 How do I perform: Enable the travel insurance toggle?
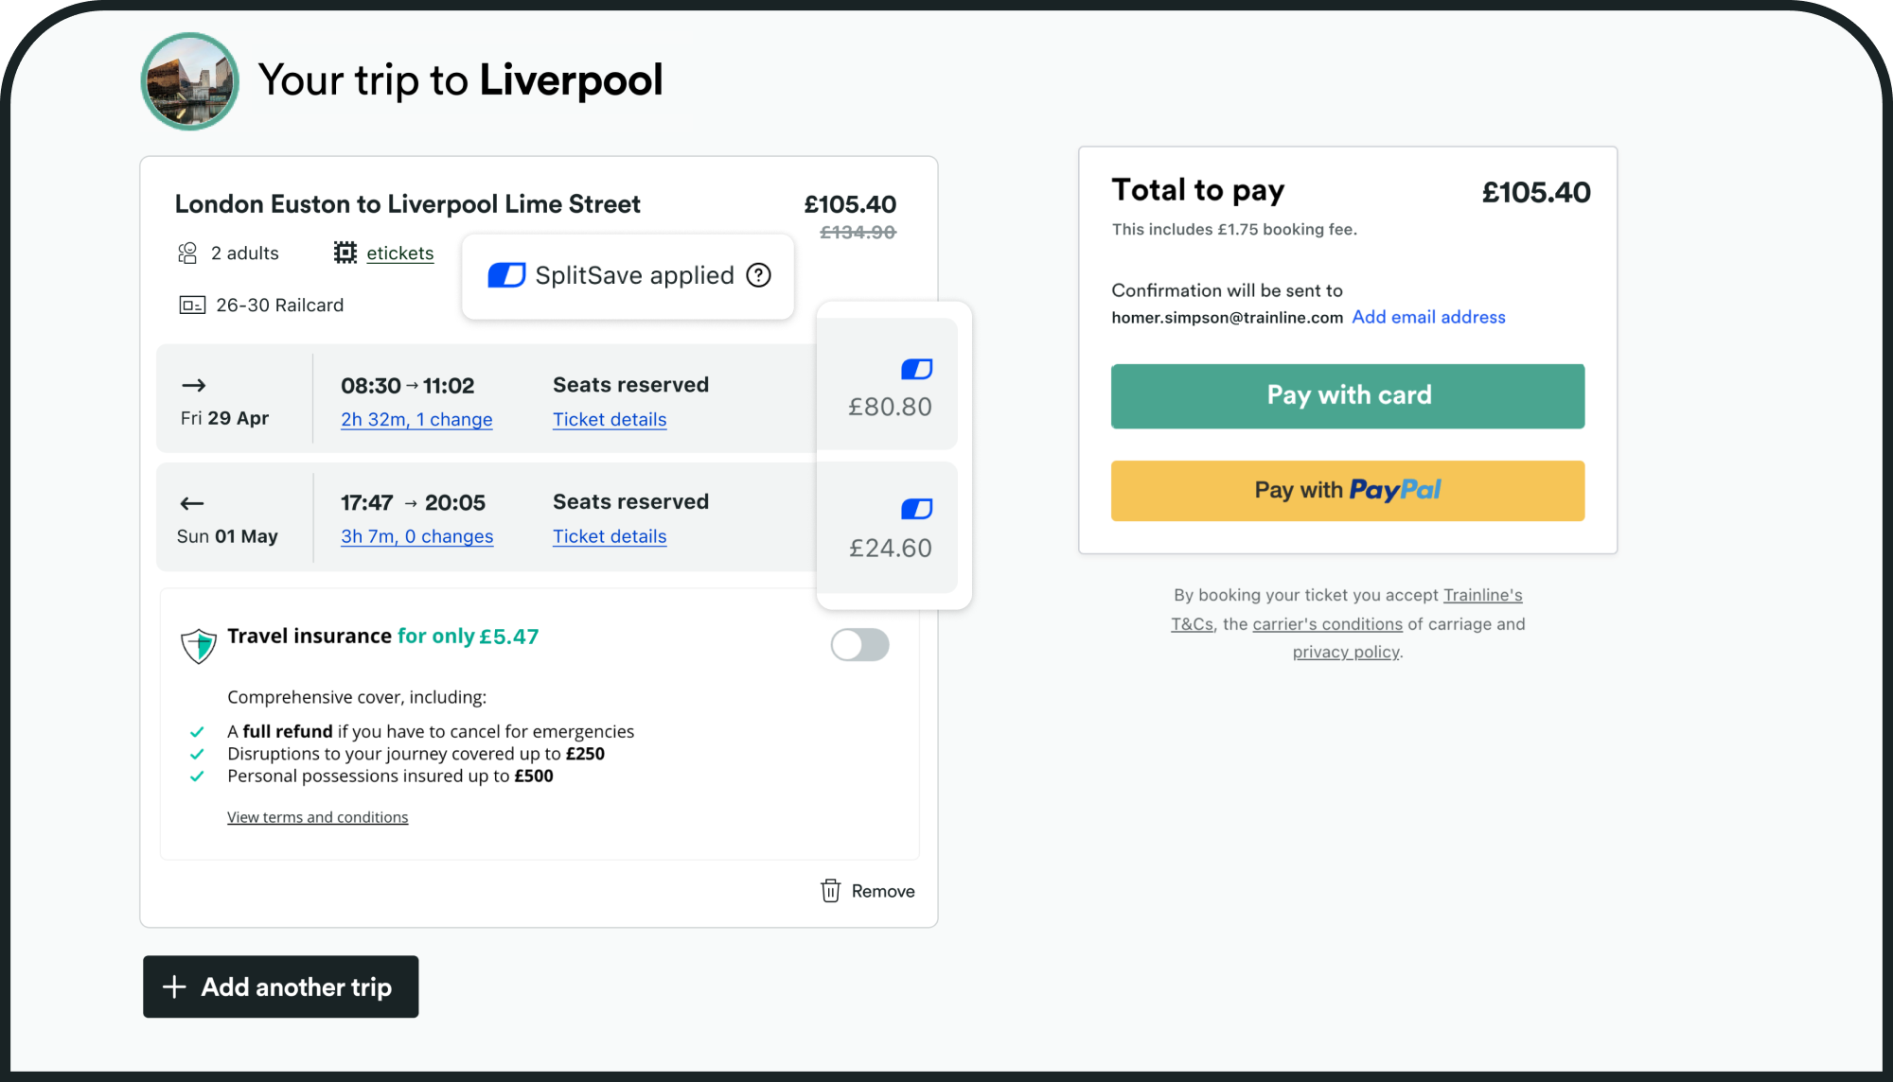tap(859, 645)
